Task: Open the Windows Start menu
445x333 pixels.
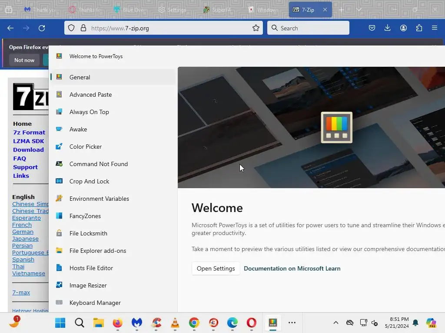Action: coord(60,323)
